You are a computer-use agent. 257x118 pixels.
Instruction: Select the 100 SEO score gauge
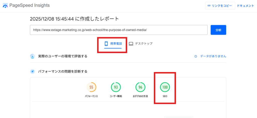click(165, 87)
